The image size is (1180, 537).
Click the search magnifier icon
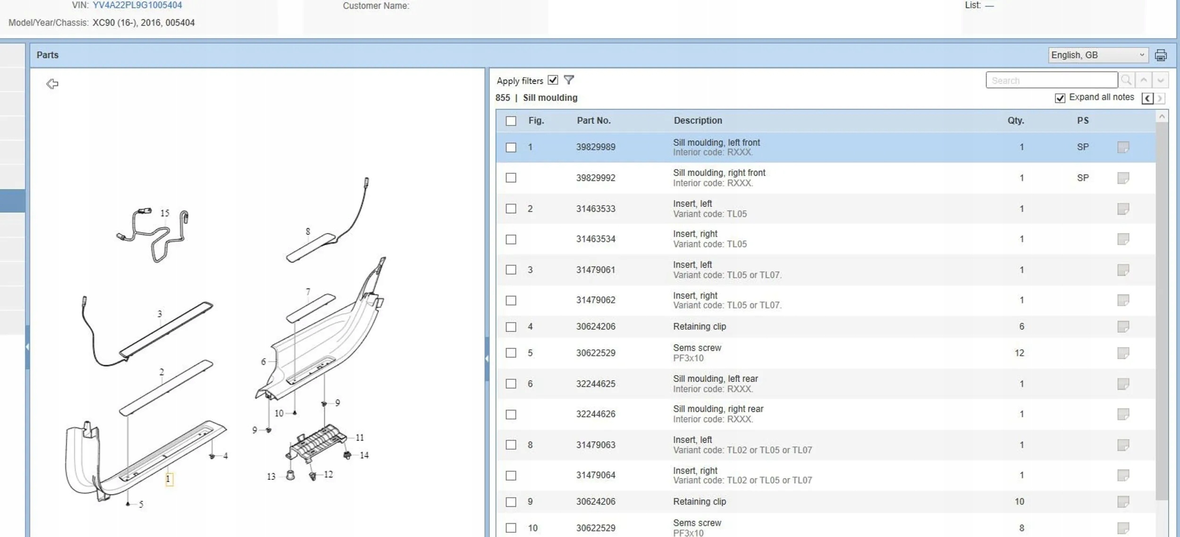pos(1126,80)
